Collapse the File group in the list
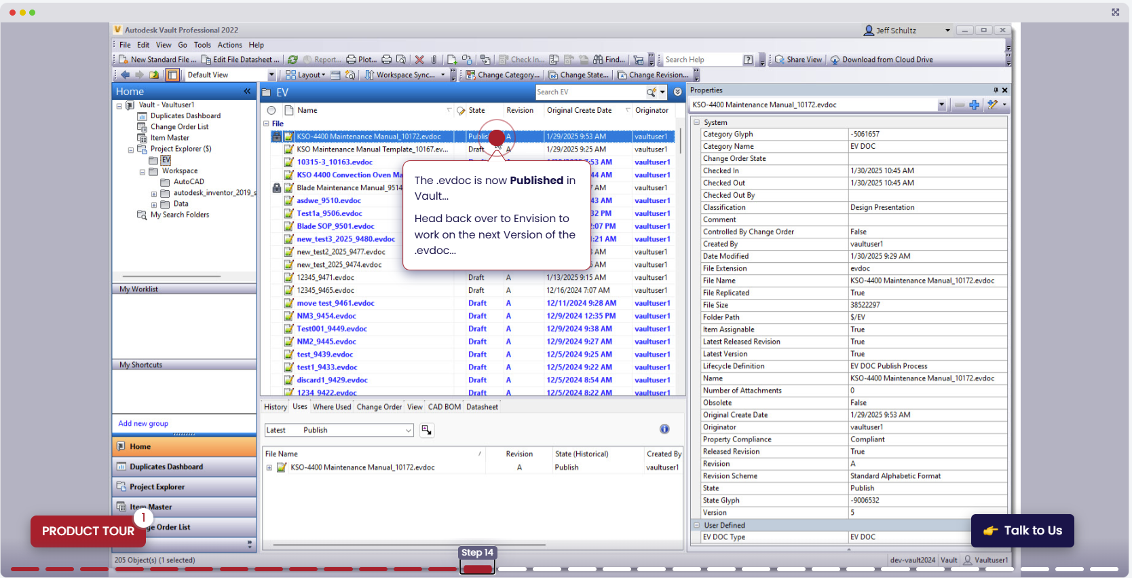The image size is (1132, 578). coord(266,124)
